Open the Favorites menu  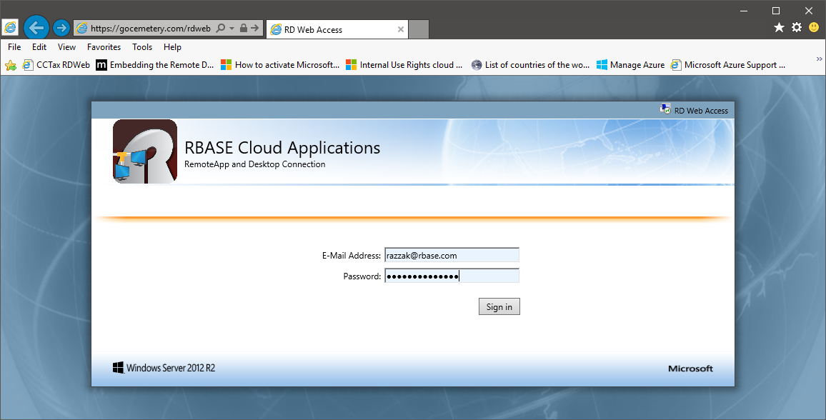click(x=104, y=47)
